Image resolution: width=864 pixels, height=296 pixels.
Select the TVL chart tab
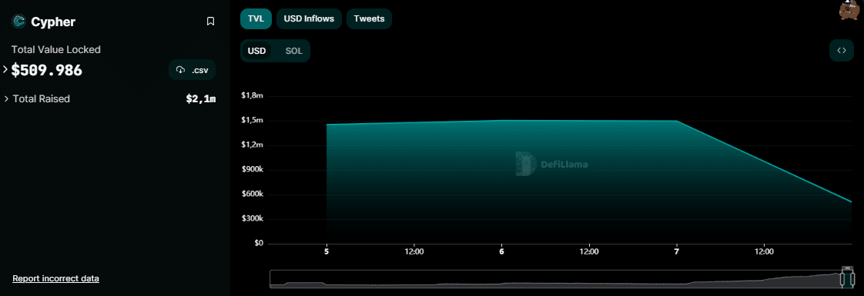[x=256, y=18]
